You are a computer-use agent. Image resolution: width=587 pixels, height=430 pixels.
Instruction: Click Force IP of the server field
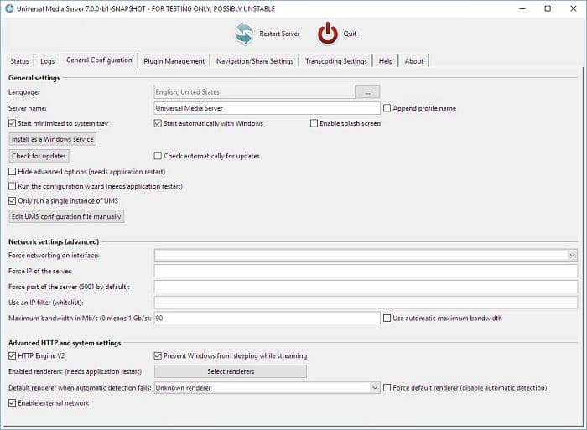point(366,271)
